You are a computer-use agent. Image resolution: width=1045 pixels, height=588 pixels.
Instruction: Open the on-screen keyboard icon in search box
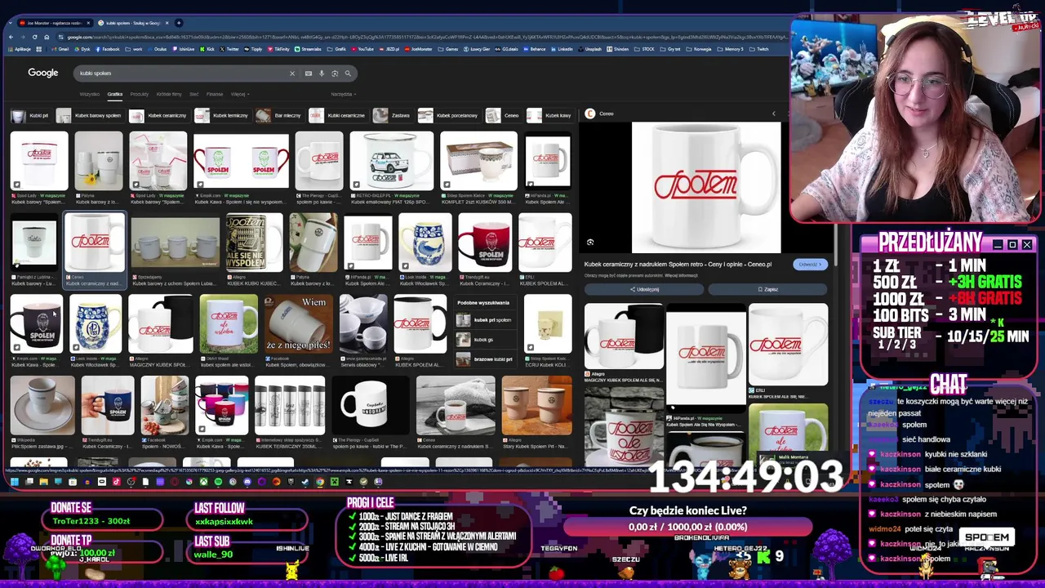point(309,73)
